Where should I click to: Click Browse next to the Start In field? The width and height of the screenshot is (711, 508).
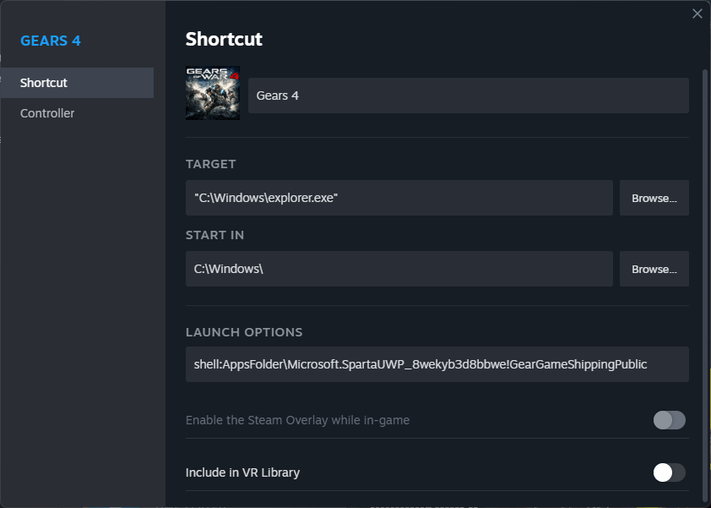pos(654,268)
